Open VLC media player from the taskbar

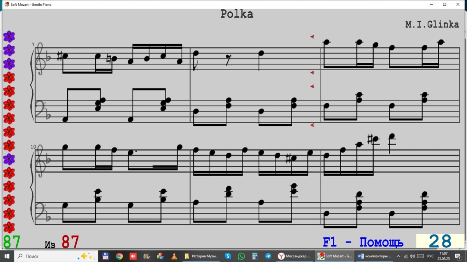click(x=174, y=256)
